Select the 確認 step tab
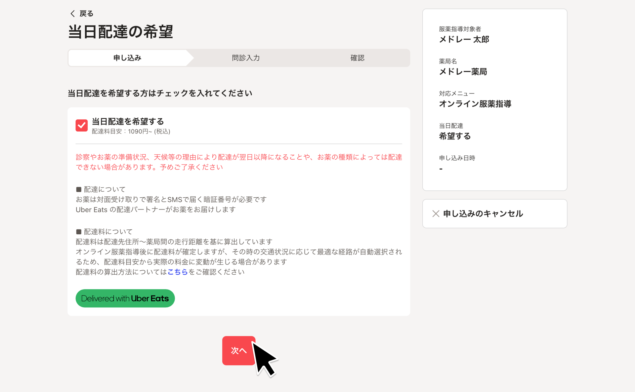 [x=357, y=58]
